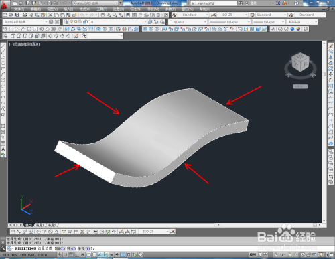Click Cut scissors icon in standard toolbar

click(x=50, y=15)
